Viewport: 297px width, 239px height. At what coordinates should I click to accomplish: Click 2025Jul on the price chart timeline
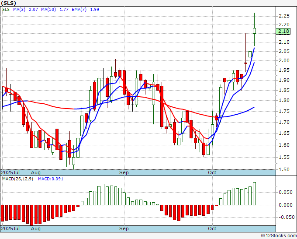tap(10, 172)
